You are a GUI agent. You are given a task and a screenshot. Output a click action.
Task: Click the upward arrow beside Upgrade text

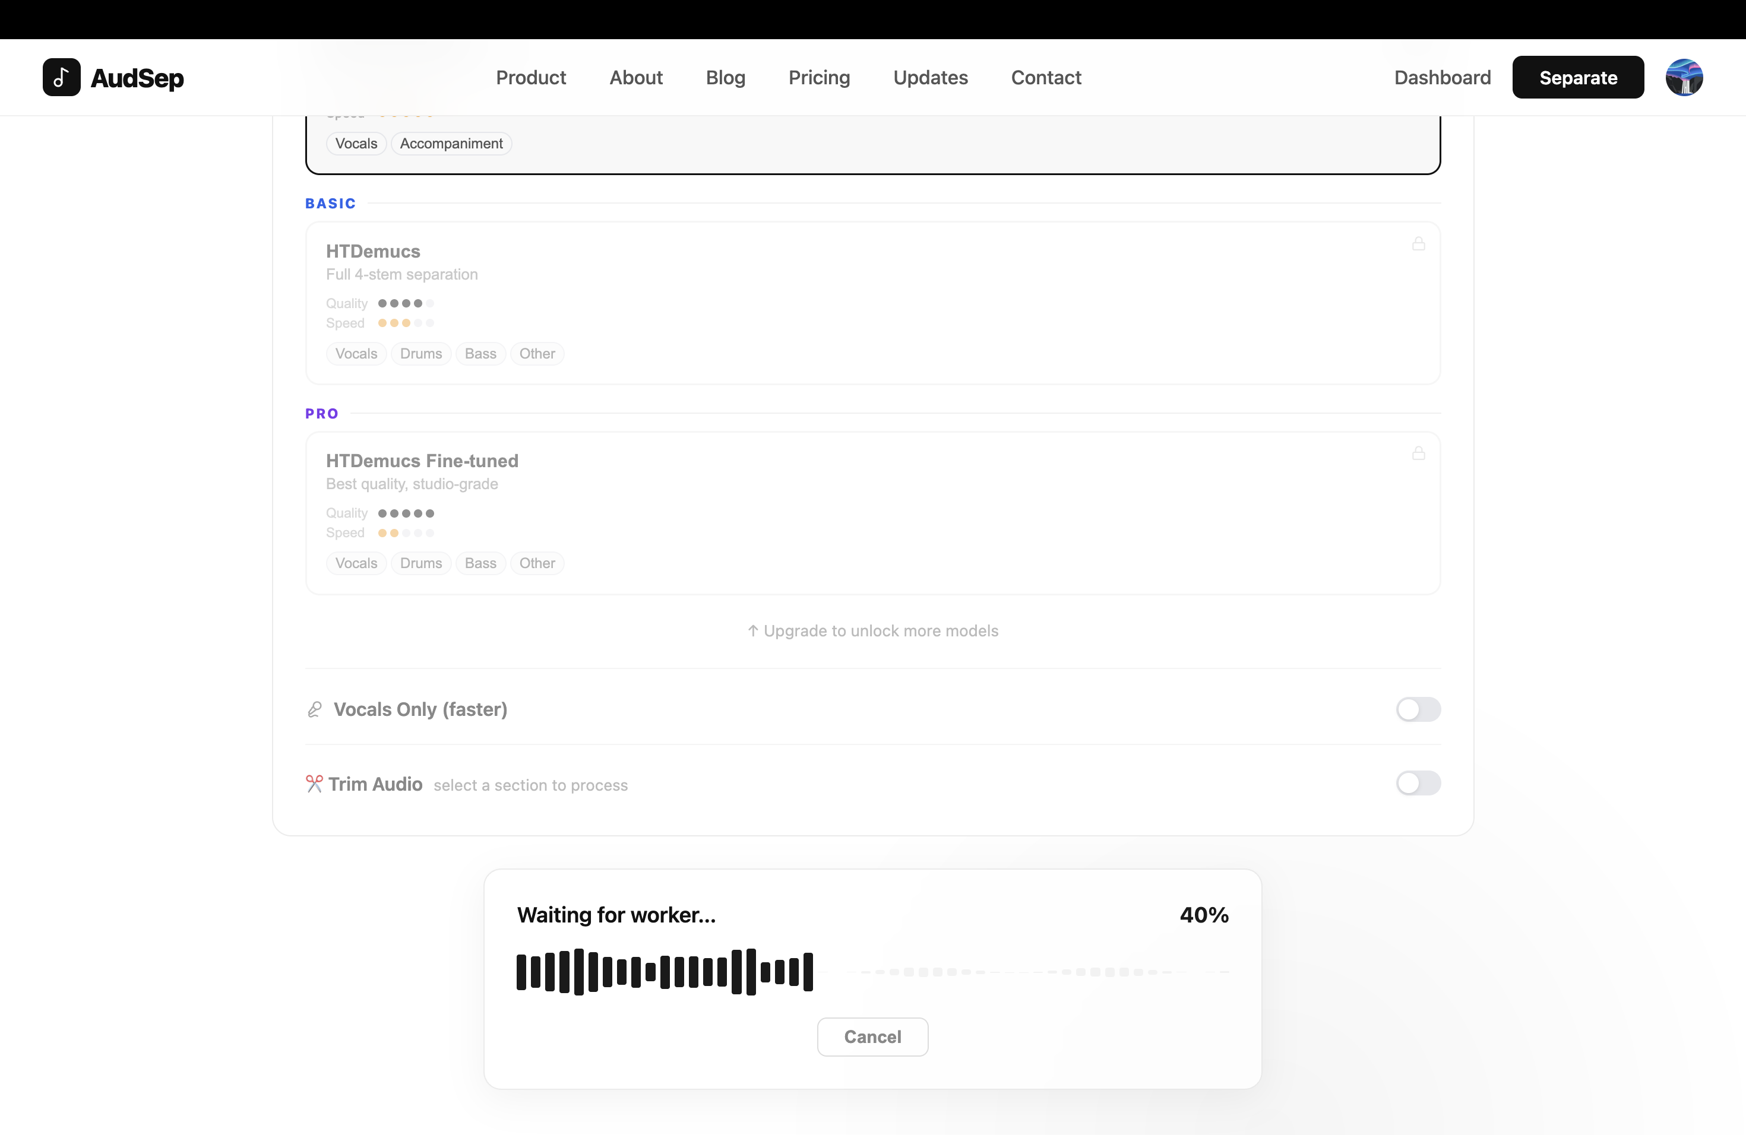coord(752,630)
